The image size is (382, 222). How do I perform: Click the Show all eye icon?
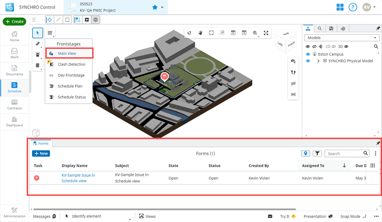tap(308, 46)
